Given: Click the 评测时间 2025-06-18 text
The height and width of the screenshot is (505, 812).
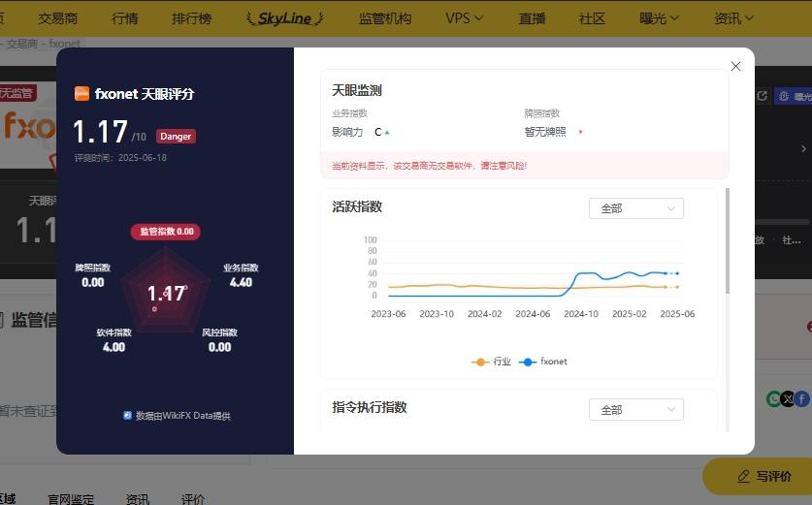Looking at the screenshot, I should pyautogui.click(x=120, y=158).
